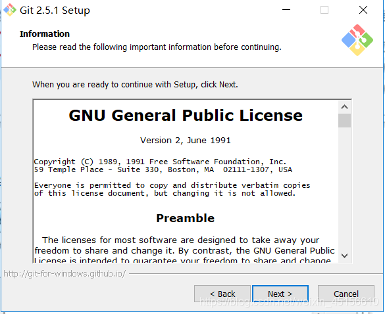
Task: Click the 'Copyright (C) 1989, 1991' line
Action: (x=160, y=162)
